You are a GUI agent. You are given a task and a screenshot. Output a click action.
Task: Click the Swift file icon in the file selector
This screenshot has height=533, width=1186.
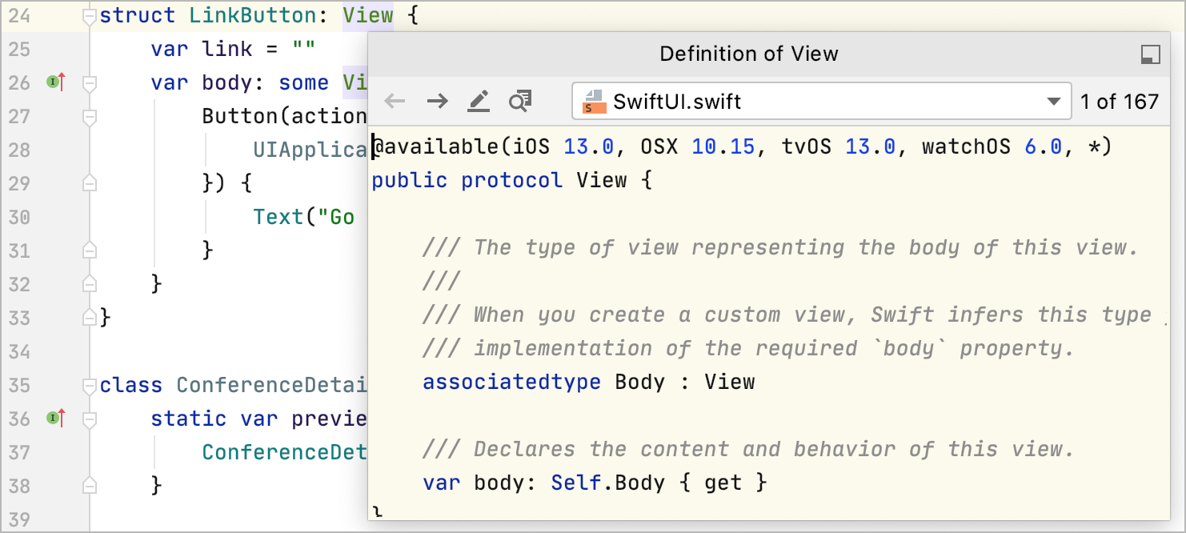[x=593, y=102]
